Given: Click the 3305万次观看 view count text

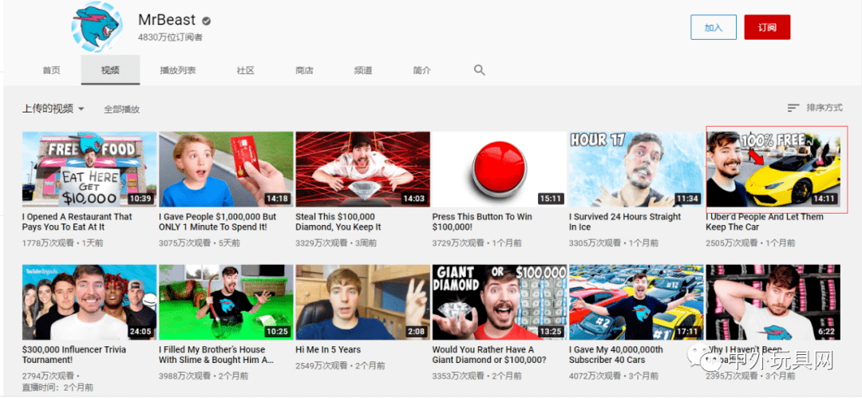Looking at the screenshot, I should tap(595, 243).
